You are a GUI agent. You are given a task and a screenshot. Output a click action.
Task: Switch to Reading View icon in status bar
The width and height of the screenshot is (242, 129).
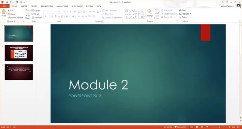[x=202, y=127]
